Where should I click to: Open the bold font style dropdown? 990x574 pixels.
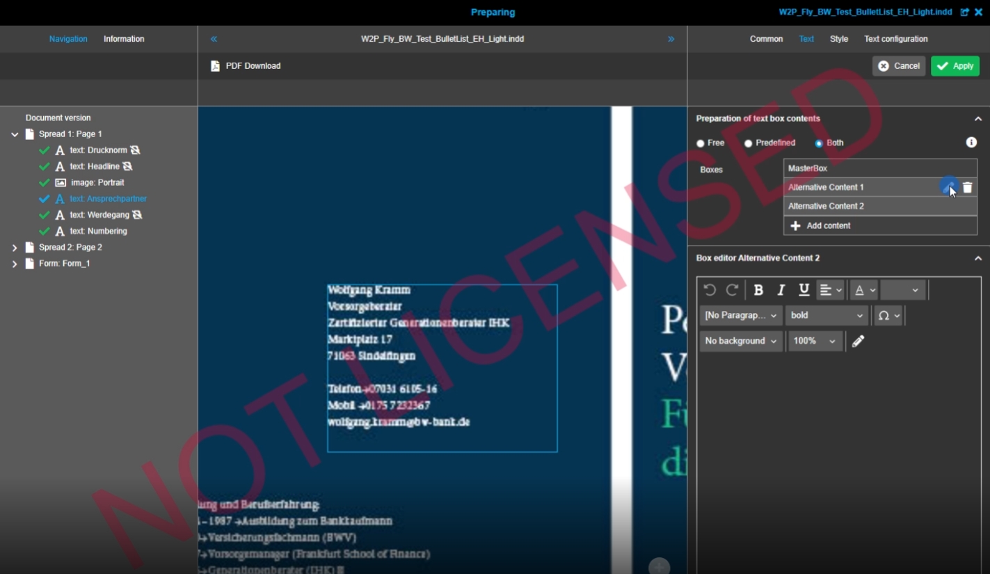point(827,315)
